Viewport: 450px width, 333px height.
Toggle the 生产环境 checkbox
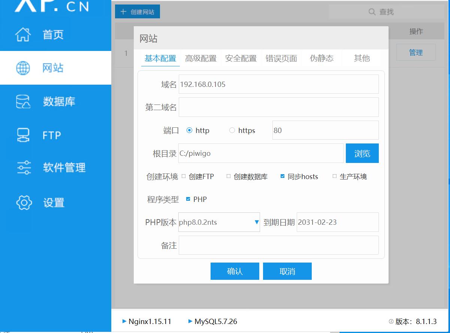point(335,176)
